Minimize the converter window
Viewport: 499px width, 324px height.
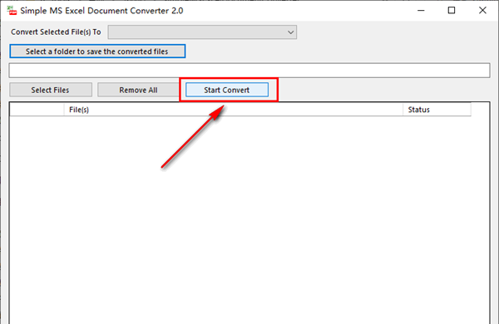pos(421,11)
